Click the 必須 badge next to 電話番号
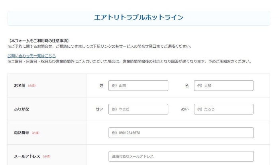The width and height of the screenshot is (279, 165). tap(35, 133)
